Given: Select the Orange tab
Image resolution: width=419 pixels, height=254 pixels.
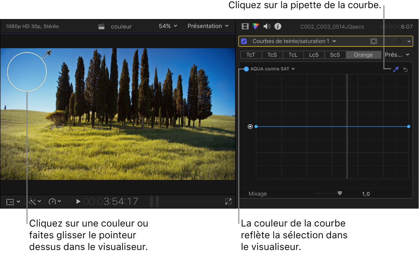Looking at the screenshot, I should (363, 54).
